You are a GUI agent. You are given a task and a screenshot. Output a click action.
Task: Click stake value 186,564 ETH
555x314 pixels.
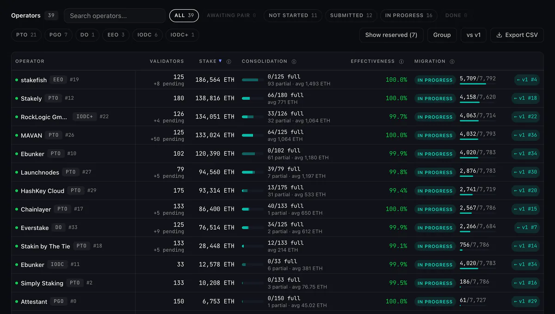pos(215,80)
